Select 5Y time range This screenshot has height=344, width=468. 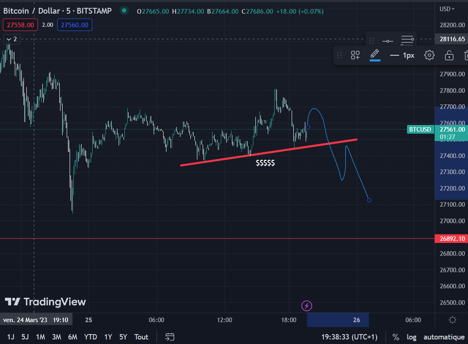pyautogui.click(x=123, y=337)
